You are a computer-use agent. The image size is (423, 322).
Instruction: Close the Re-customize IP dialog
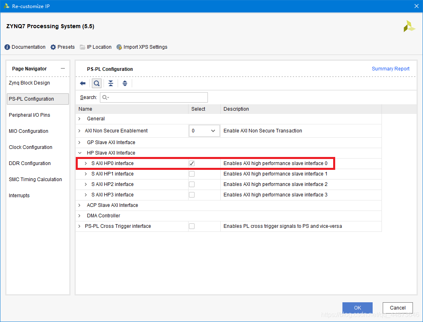click(x=417, y=6)
